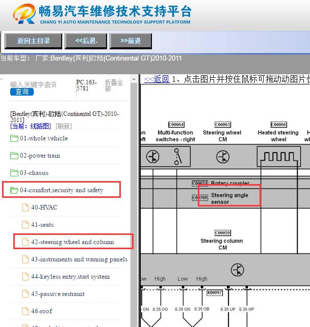Click open-folder icon beside 04-comfort,security and safety
Viewport: 310px width, 327px height.
click(14, 190)
